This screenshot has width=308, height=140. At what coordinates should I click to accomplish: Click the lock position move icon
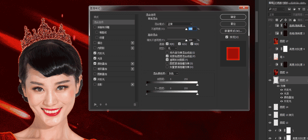(x=285, y=20)
